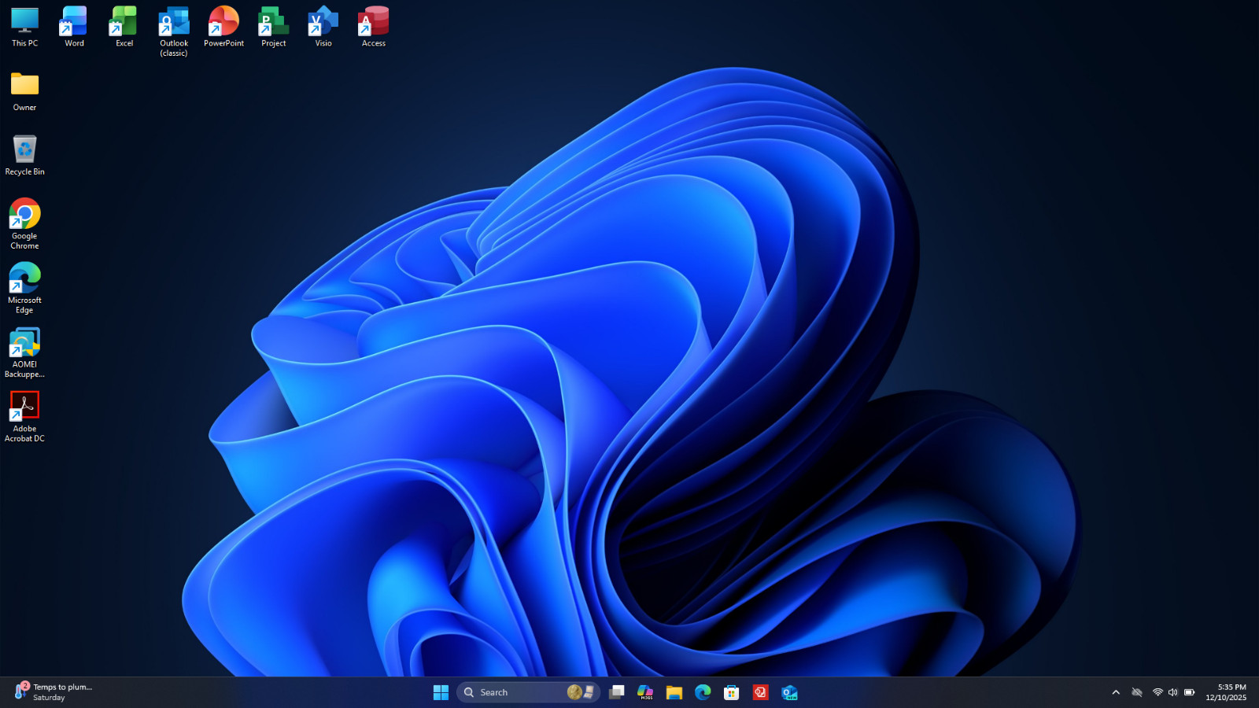Open the volume control in system tray
This screenshot has height=708, width=1259.
[1173, 692]
